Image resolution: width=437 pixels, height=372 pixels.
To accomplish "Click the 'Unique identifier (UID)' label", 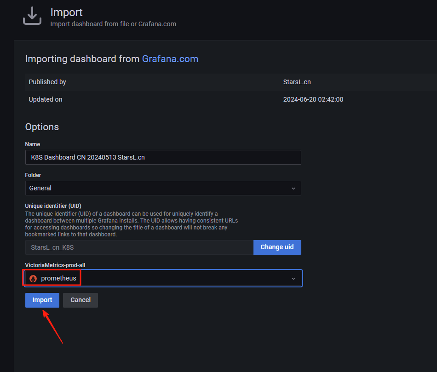I will click(53, 206).
